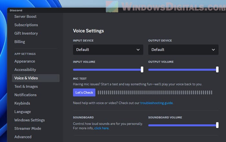The width and height of the screenshot is (226, 142).
Task: Open Accessibility settings
Action: (25, 70)
